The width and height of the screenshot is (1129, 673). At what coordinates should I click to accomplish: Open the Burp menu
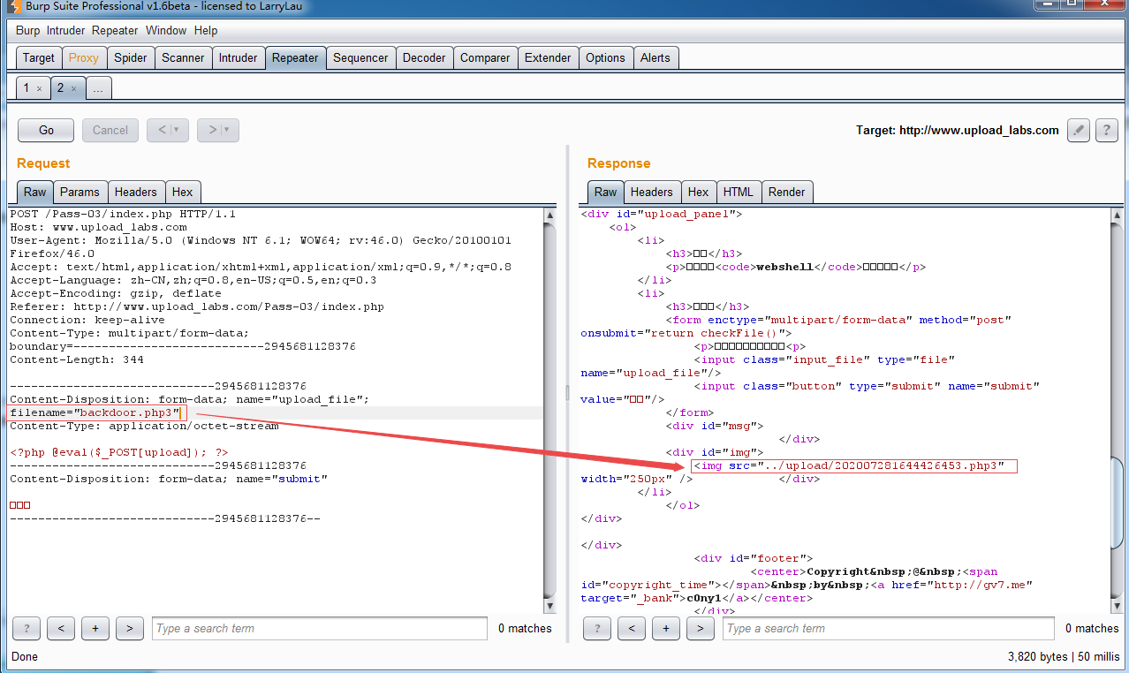(x=27, y=30)
